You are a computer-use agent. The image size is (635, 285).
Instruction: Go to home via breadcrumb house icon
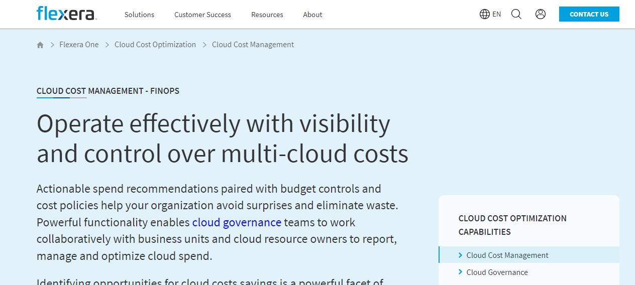pyautogui.click(x=40, y=45)
